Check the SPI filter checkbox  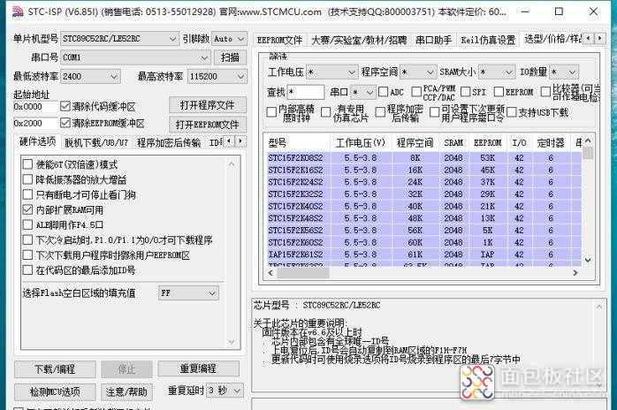(x=466, y=92)
